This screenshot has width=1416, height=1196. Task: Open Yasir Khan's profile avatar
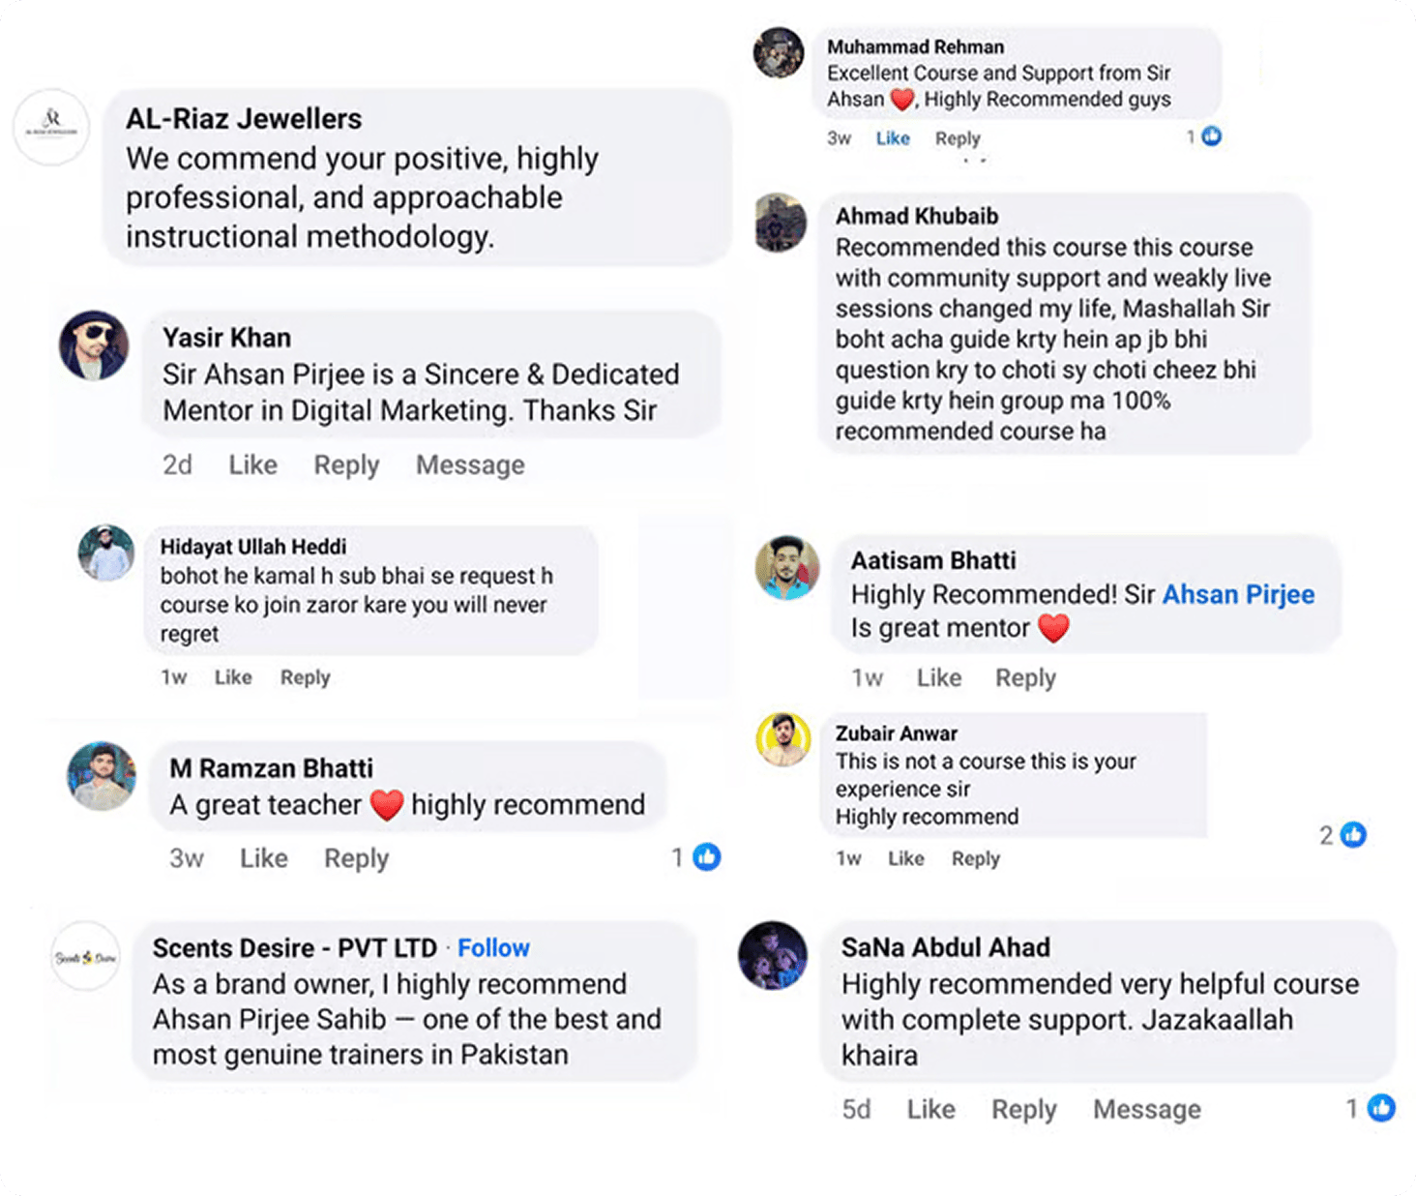[94, 345]
